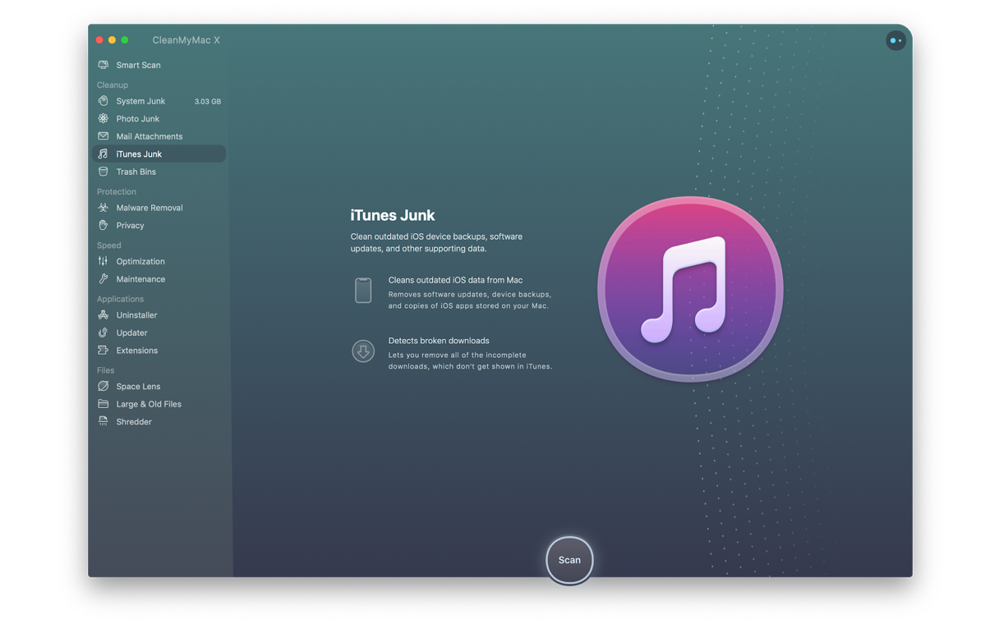Click the 3.03 GB System Junk size

[207, 102]
